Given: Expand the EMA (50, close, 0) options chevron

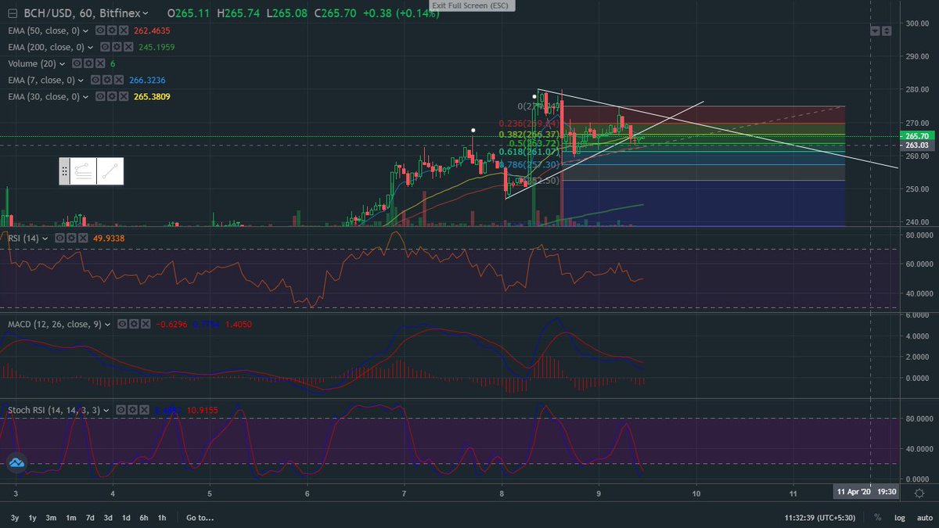Looking at the screenshot, I should click(85, 31).
